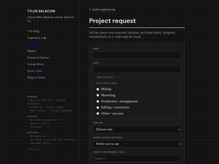Open The Blog in sidebar
This screenshot has width=219, height=164.
(x=33, y=31)
